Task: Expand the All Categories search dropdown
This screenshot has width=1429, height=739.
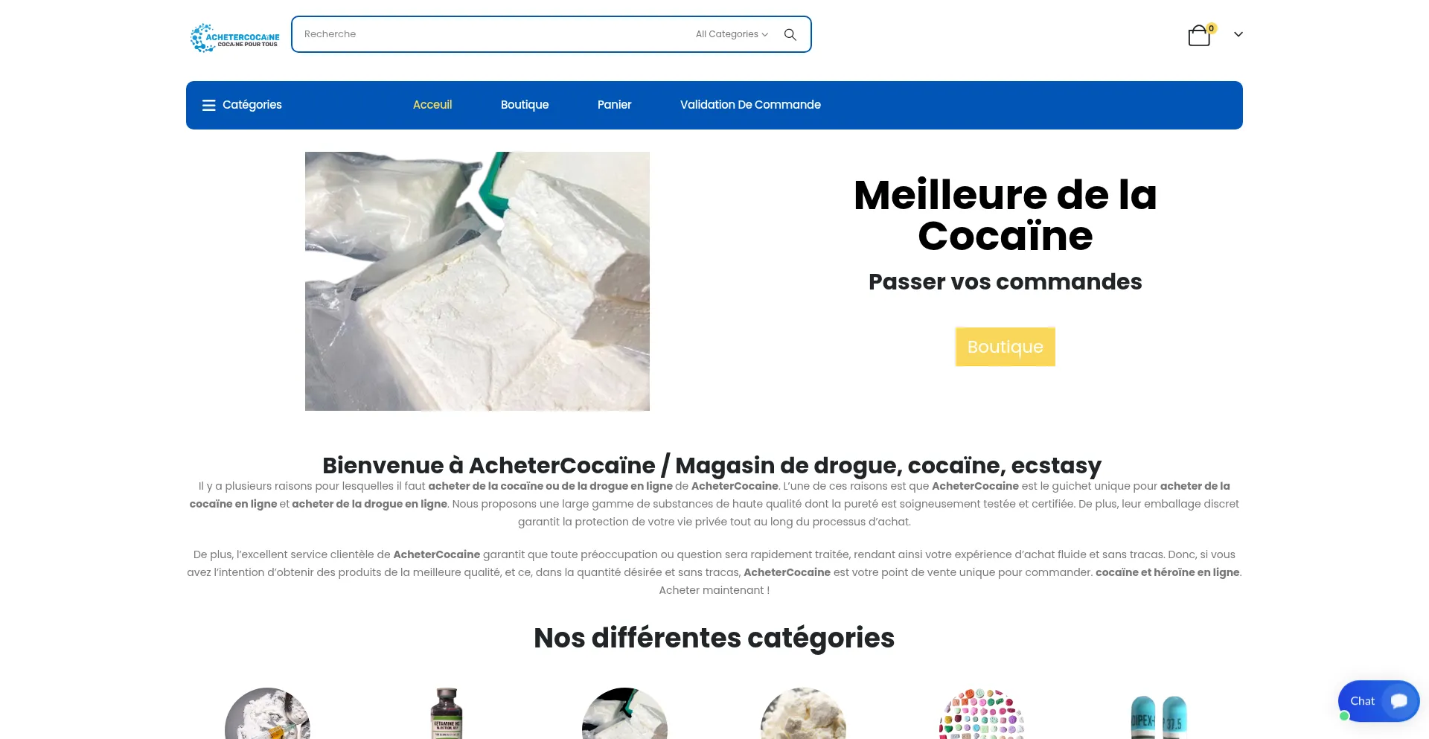Action: click(x=732, y=34)
